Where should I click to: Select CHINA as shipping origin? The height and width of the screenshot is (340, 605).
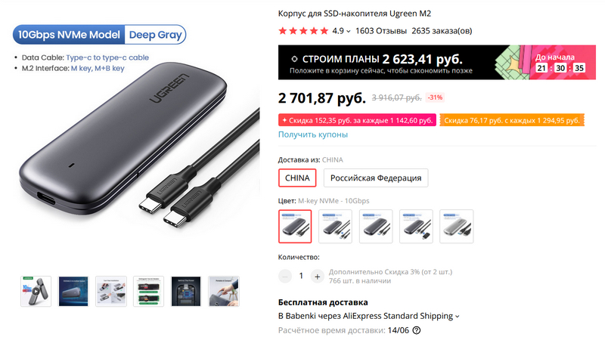(x=297, y=178)
